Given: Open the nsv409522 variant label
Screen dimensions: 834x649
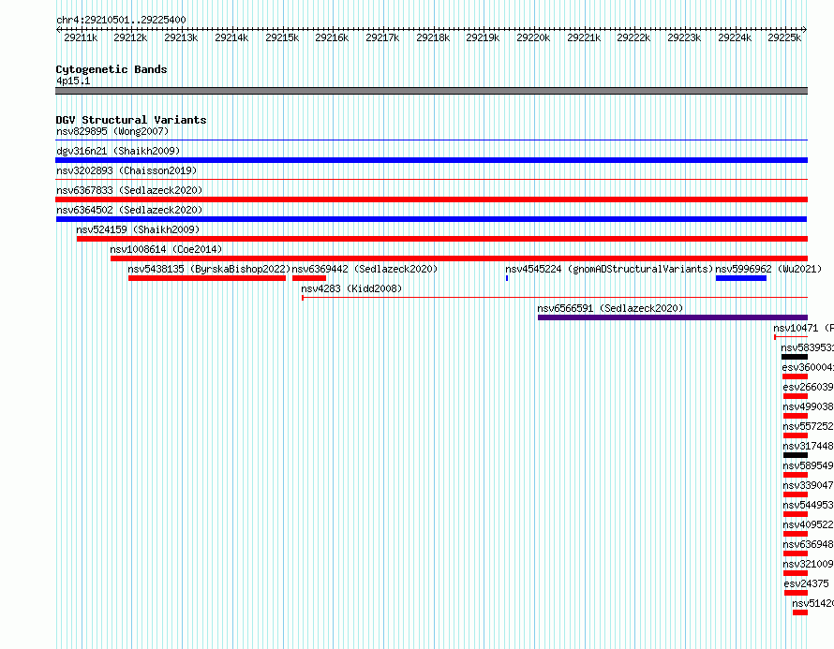Looking at the screenshot, I should tap(808, 524).
